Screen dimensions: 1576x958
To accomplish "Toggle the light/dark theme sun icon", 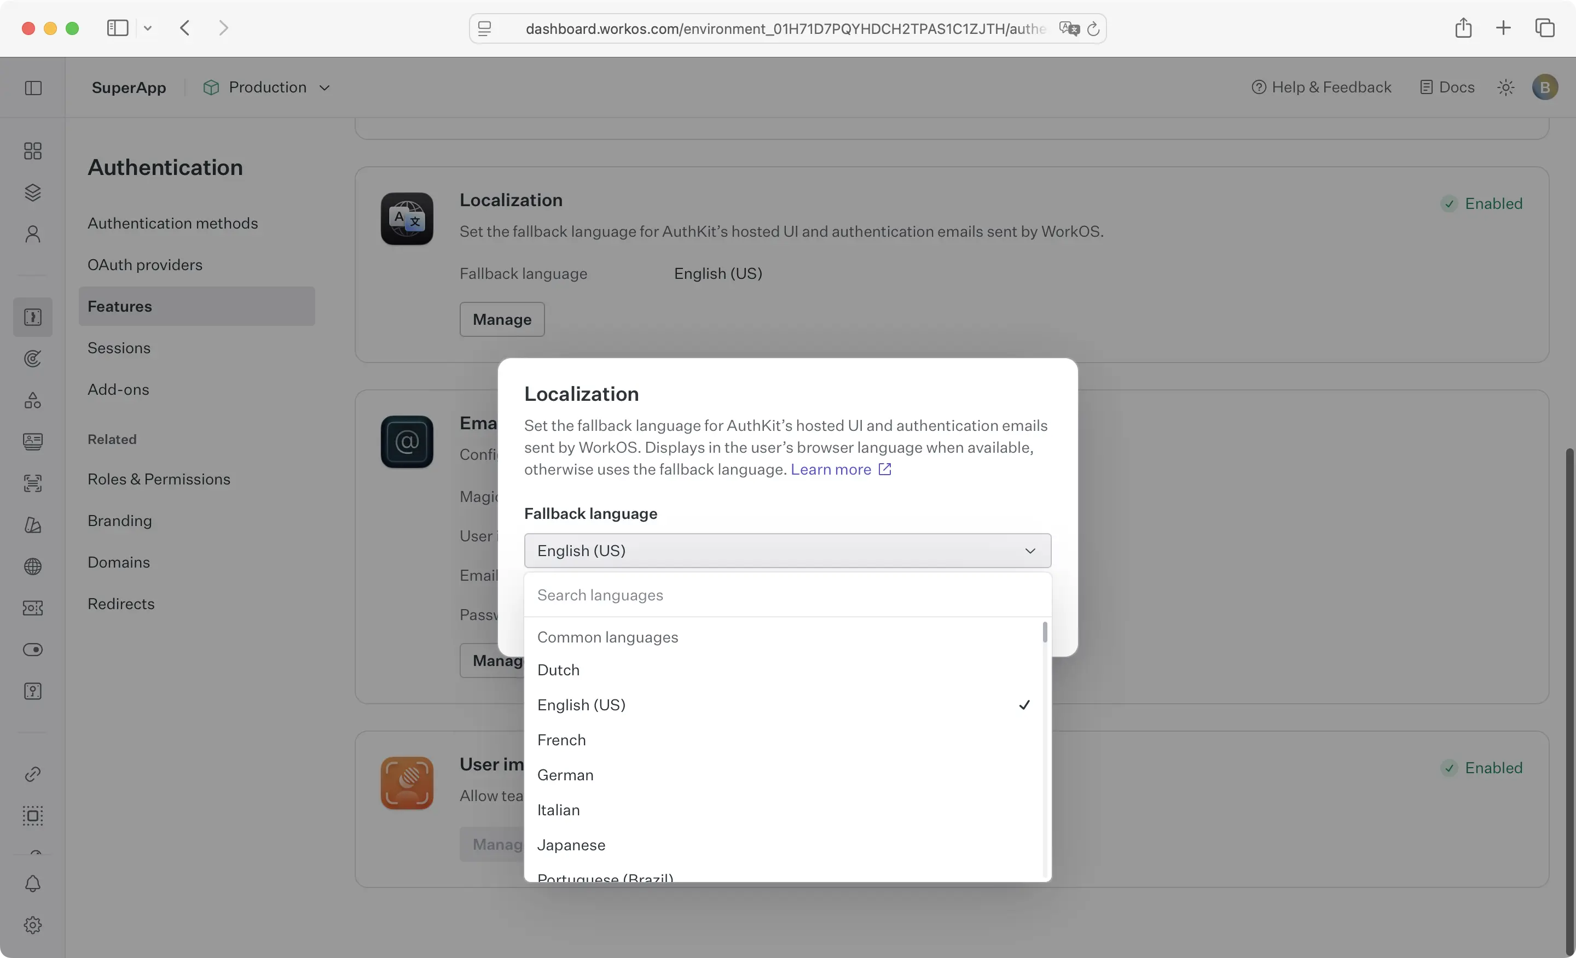I will (1505, 87).
